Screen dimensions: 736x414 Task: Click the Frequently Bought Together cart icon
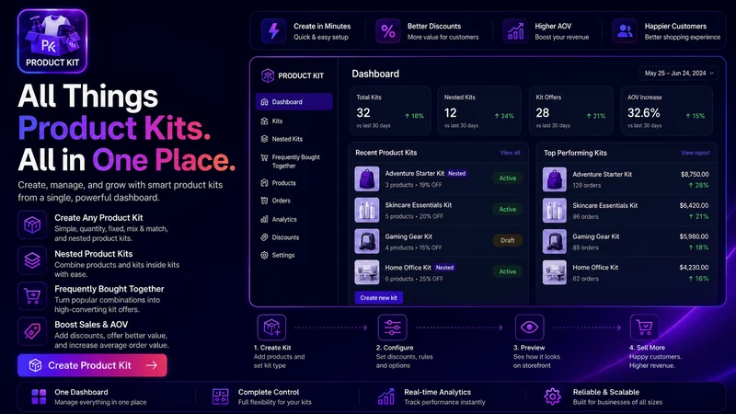pyautogui.click(x=32, y=296)
